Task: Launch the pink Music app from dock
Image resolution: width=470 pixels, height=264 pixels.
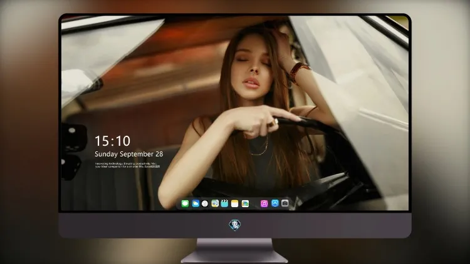Action: click(x=264, y=203)
